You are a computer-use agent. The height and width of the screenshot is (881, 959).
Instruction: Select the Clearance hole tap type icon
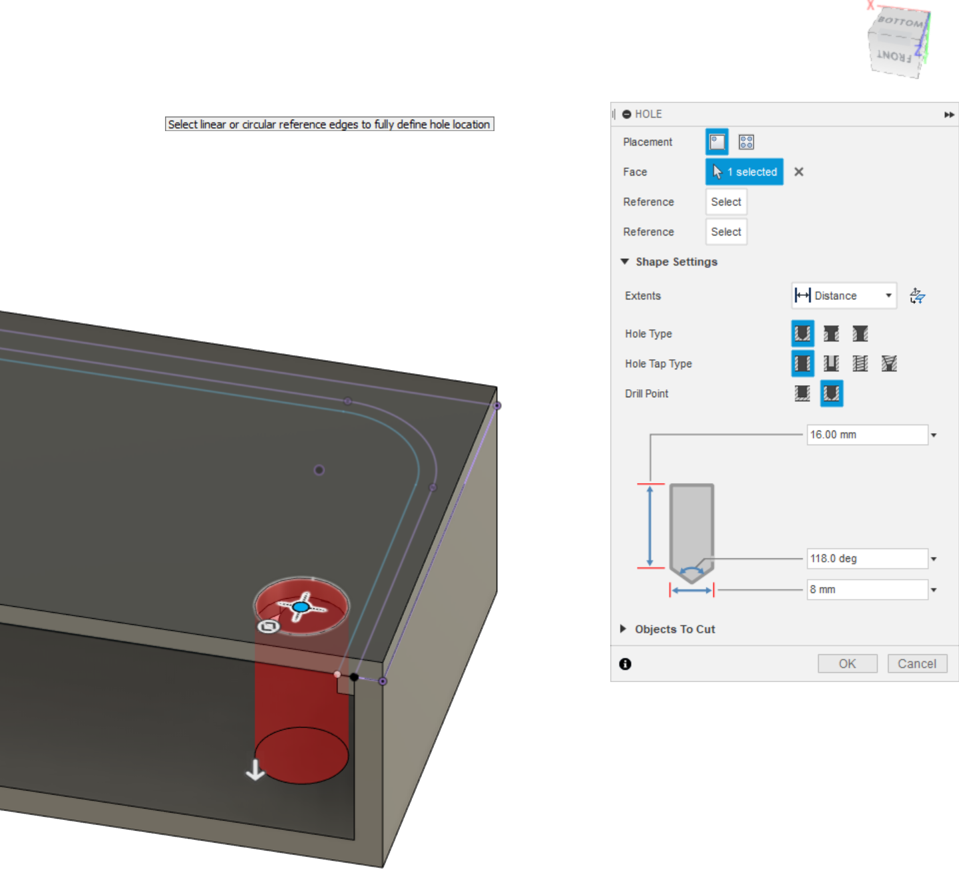point(831,363)
